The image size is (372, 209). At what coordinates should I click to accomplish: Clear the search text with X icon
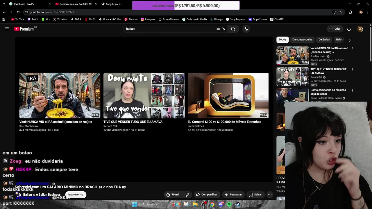coord(224,29)
